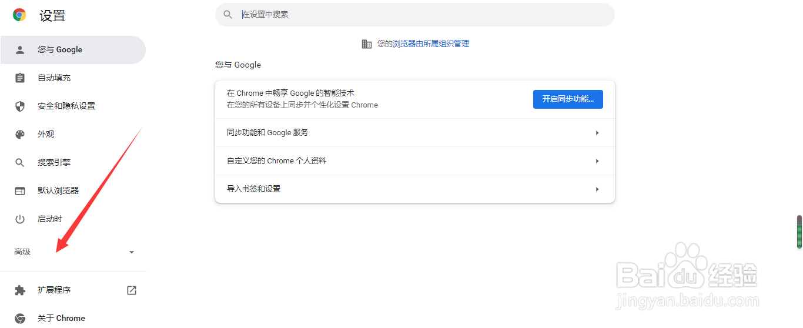803x328 pixels.
Task: Click the 设置 page title
Action: (x=52, y=16)
